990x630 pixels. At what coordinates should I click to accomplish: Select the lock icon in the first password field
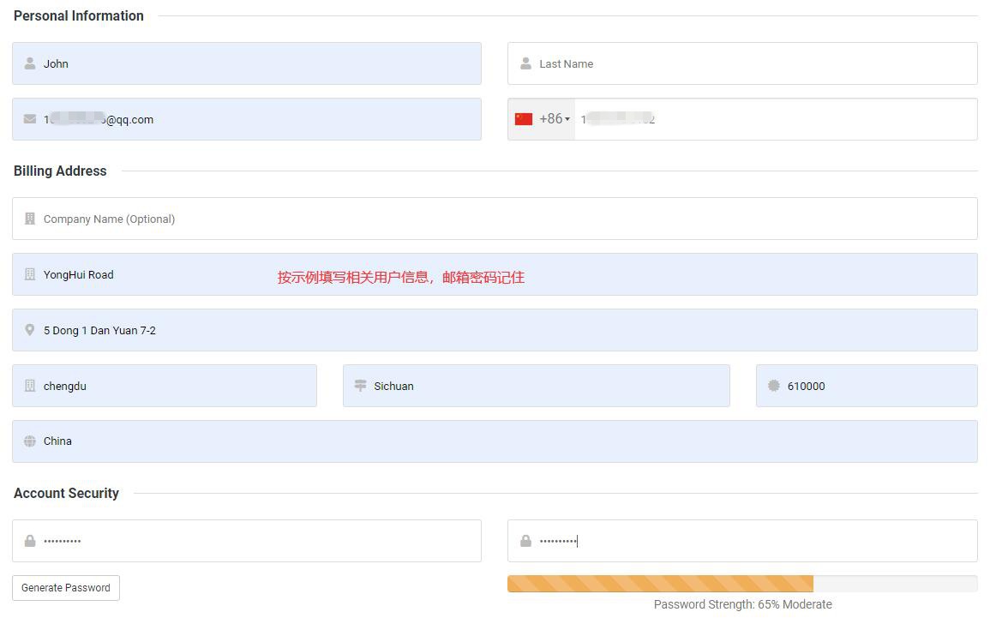coord(29,540)
